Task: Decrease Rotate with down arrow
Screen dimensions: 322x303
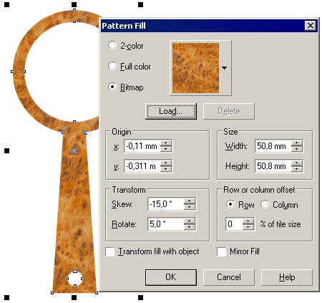Action: (190, 227)
